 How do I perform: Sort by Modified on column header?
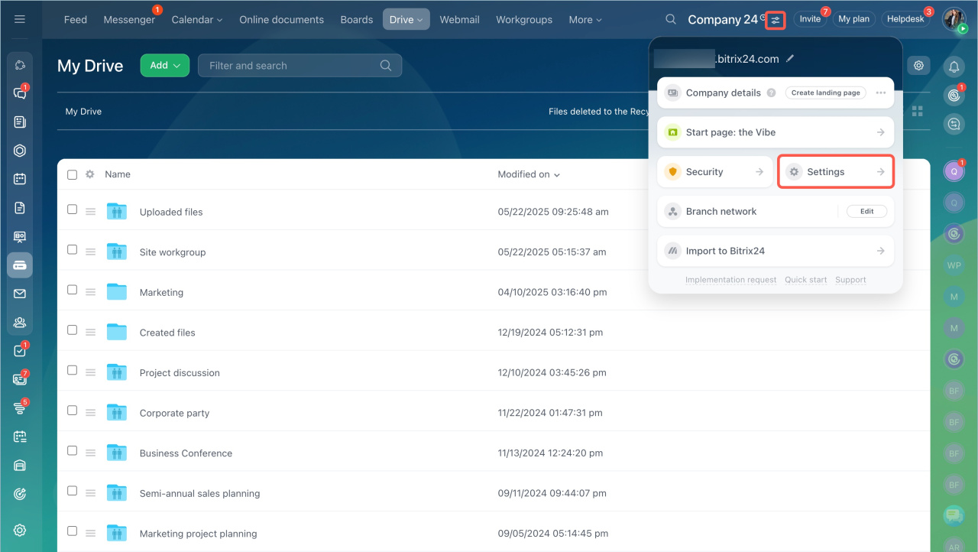coord(528,174)
